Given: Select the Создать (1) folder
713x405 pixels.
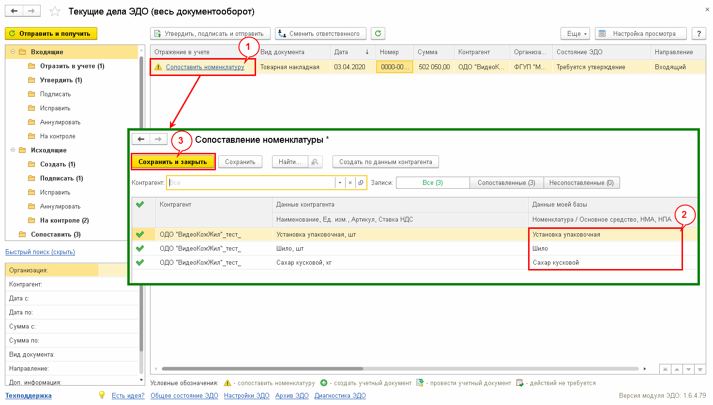Looking at the screenshot, I should point(58,164).
